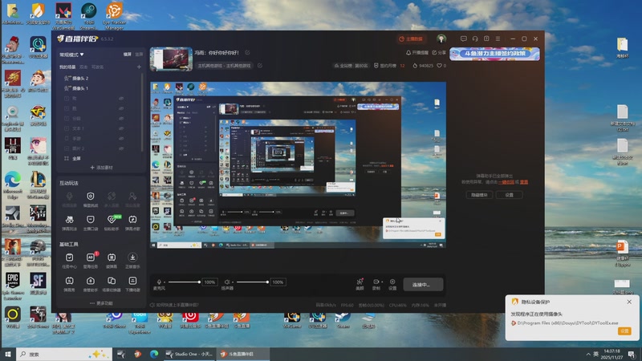The width and height of the screenshot is (642, 361).
Task: Open the 房管助手 tool
Action: coord(91,281)
